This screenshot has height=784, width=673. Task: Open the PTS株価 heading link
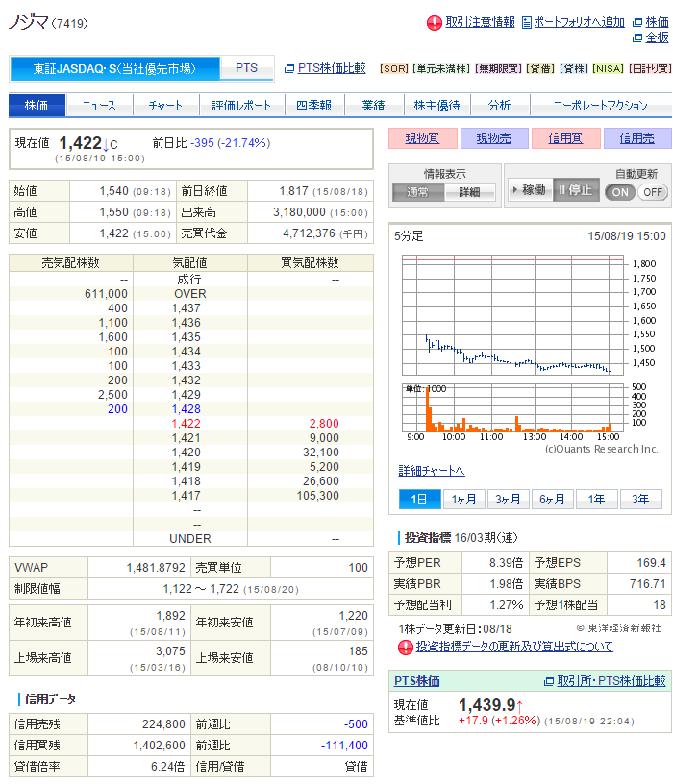(417, 681)
